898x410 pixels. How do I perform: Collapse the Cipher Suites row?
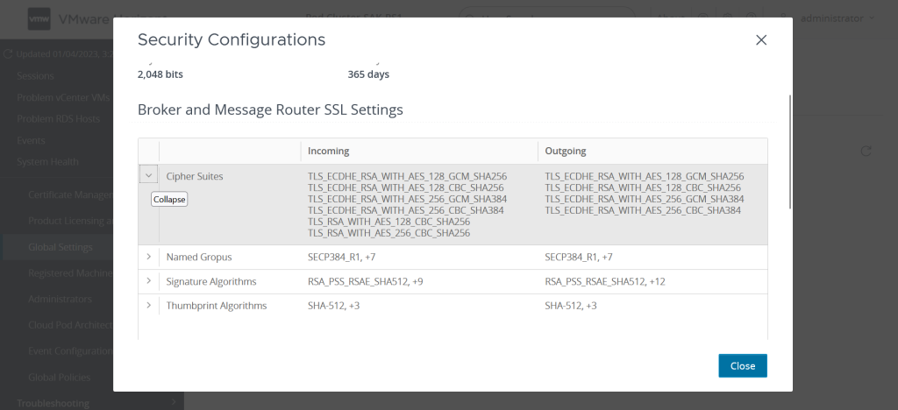click(x=148, y=175)
